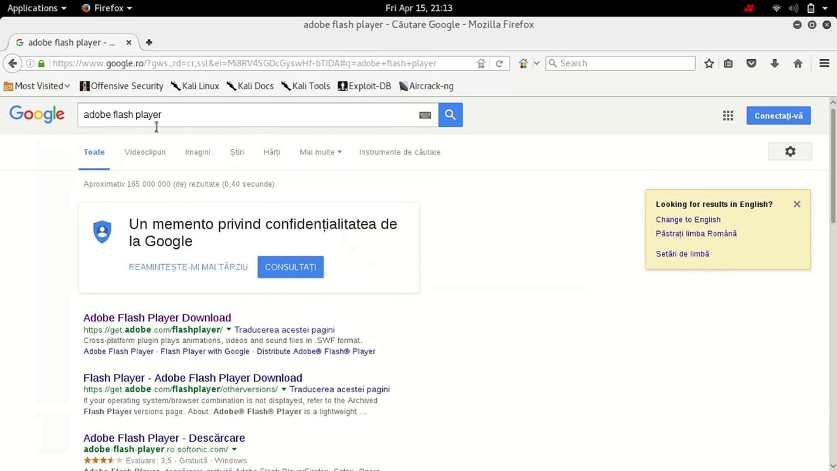Expand the Mai multe dropdown
The image size is (837, 471).
(x=320, y=152)
